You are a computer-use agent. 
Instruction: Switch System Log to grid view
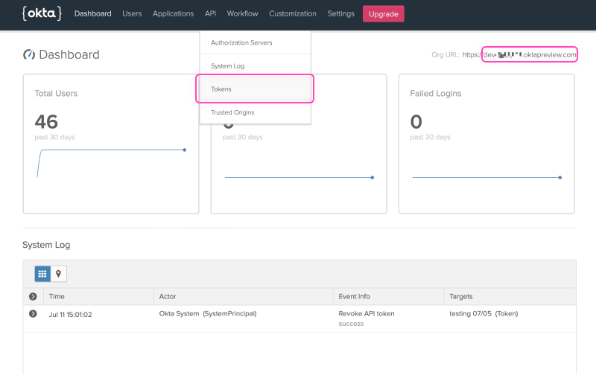pos(42,274)
